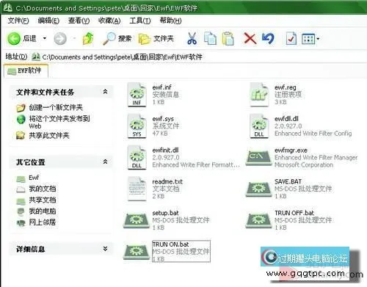Click the blue Undo arrow icon
367x287 pixels.
(x=268, y=38)
